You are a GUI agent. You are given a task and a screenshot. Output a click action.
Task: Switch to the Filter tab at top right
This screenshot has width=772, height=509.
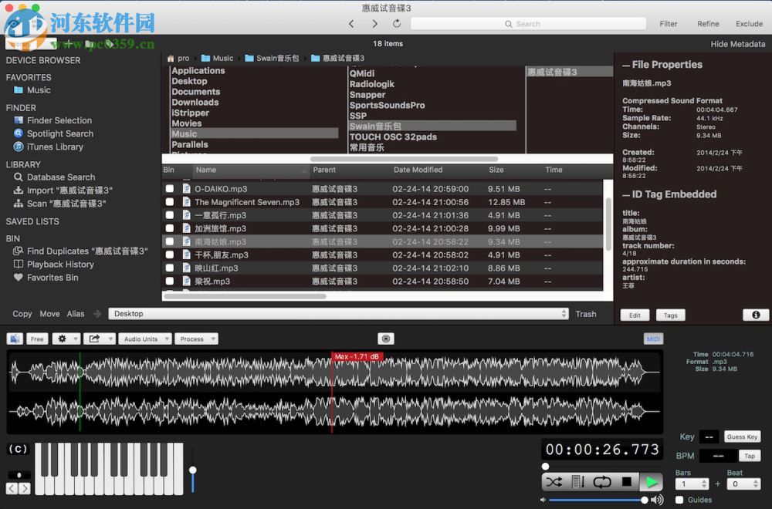coord(669,24)
